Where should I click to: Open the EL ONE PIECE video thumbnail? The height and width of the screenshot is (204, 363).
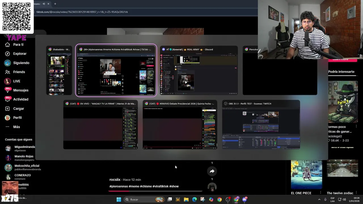[307, 174]
